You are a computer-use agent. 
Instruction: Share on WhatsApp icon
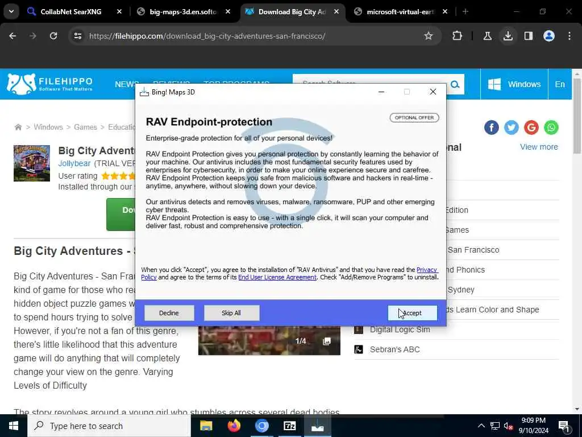551,127
